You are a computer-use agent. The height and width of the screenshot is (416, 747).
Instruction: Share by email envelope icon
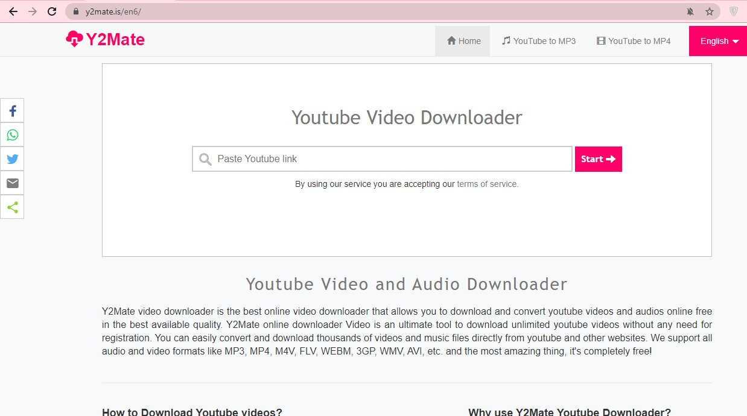(x=12, y=183)
